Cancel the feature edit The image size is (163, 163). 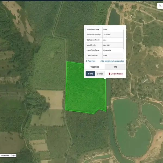click(x=100, y=74)
